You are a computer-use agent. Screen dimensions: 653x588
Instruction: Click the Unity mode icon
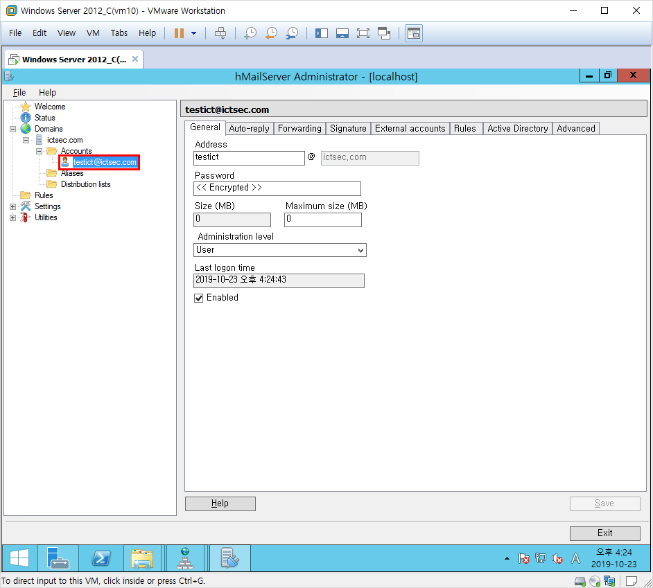[x=384, y=33]
